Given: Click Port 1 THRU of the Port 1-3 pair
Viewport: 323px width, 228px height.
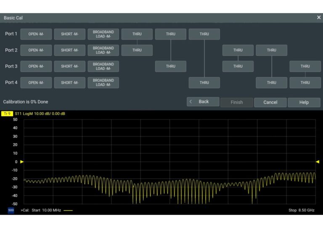Looking at the screenshot, I should click(x=171, y=34).
